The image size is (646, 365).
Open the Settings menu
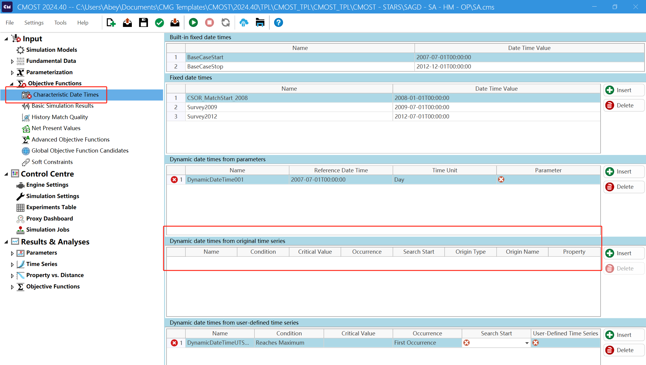(34, 23)
